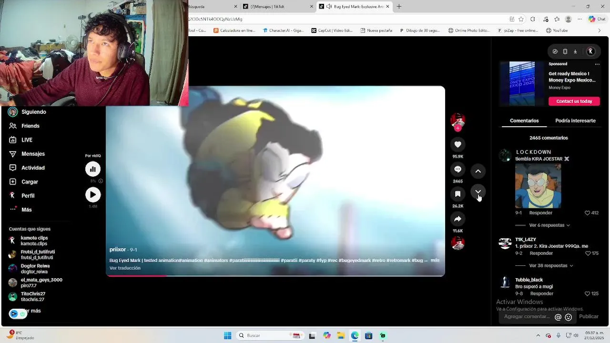Screen dimensions: 610x343
Task: Open the Character.AI bookmark
Action: pyautogui.click(x=283, y=30)
